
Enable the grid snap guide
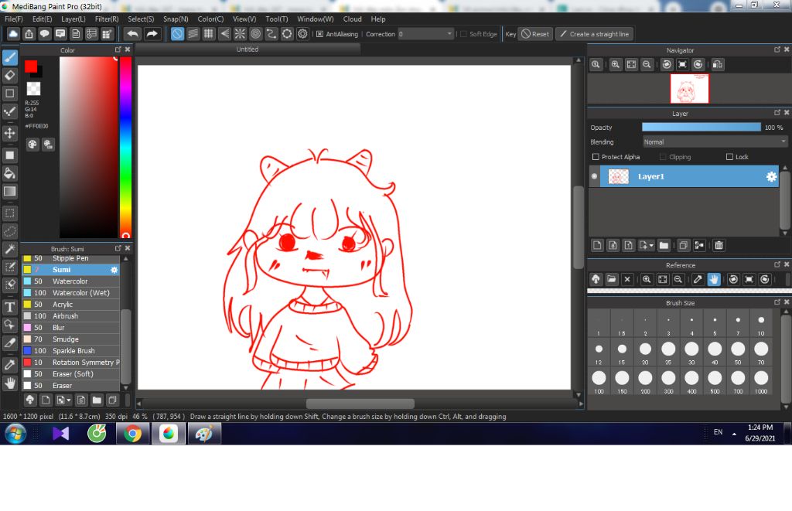[x=209, y=34]
